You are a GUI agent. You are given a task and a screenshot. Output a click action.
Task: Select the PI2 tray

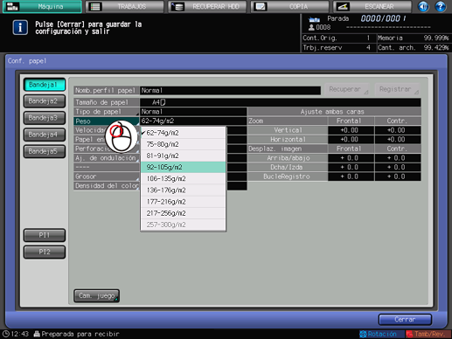(45, 252)
